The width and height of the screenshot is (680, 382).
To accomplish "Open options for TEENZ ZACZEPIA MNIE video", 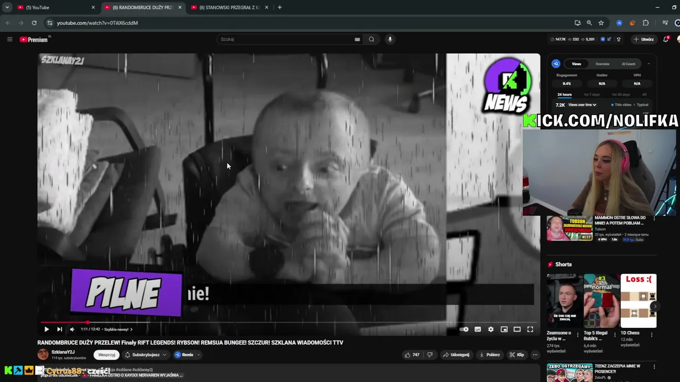I will point(654,367).
